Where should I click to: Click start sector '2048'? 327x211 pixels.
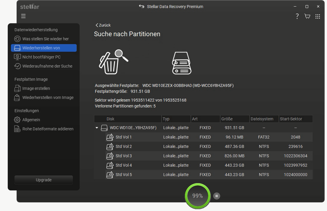pos(295,137)
